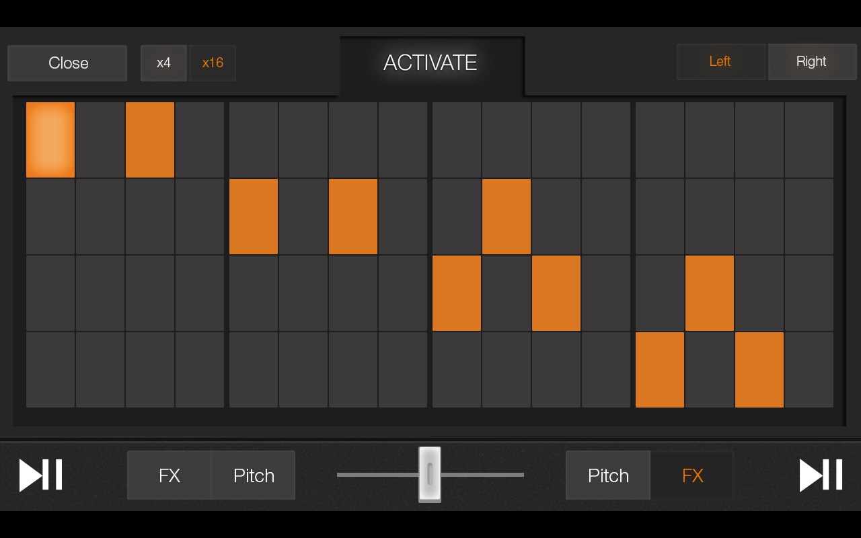The image size is (861, 538).
Task: Select the Left deck tab
Action: pos(720,61)
